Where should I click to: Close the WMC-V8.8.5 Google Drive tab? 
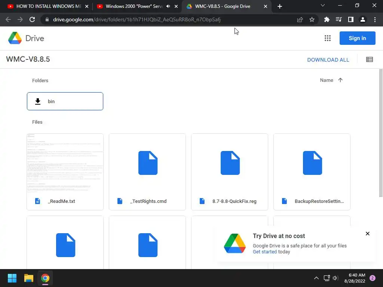coord(266,6)
